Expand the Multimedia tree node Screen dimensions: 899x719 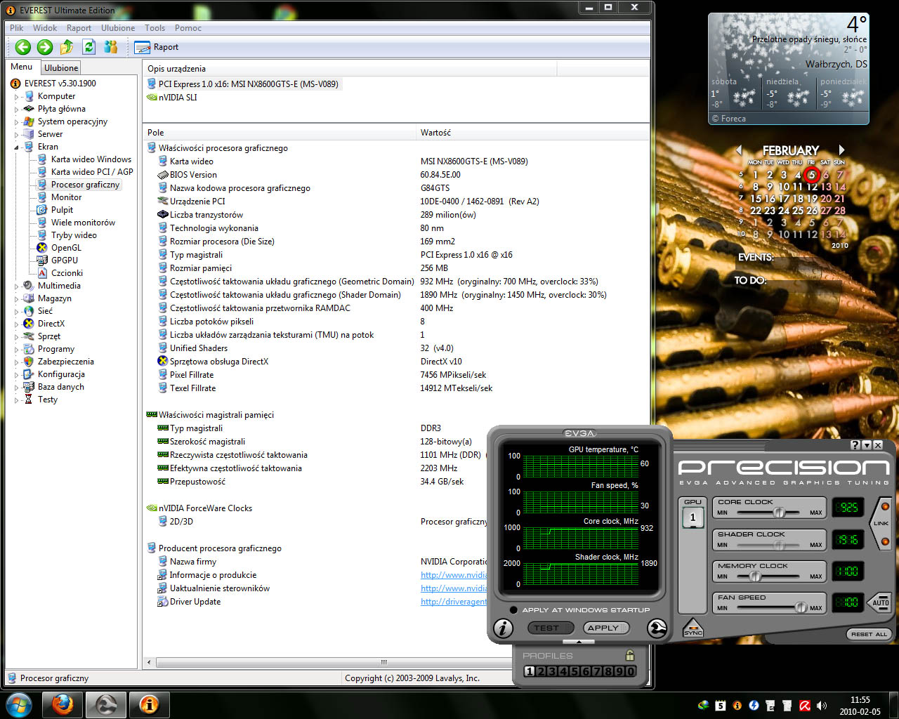pos(17,286)
